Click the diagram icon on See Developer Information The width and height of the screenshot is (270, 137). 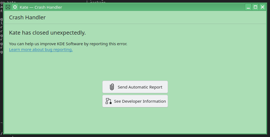[x=109, y=101]
